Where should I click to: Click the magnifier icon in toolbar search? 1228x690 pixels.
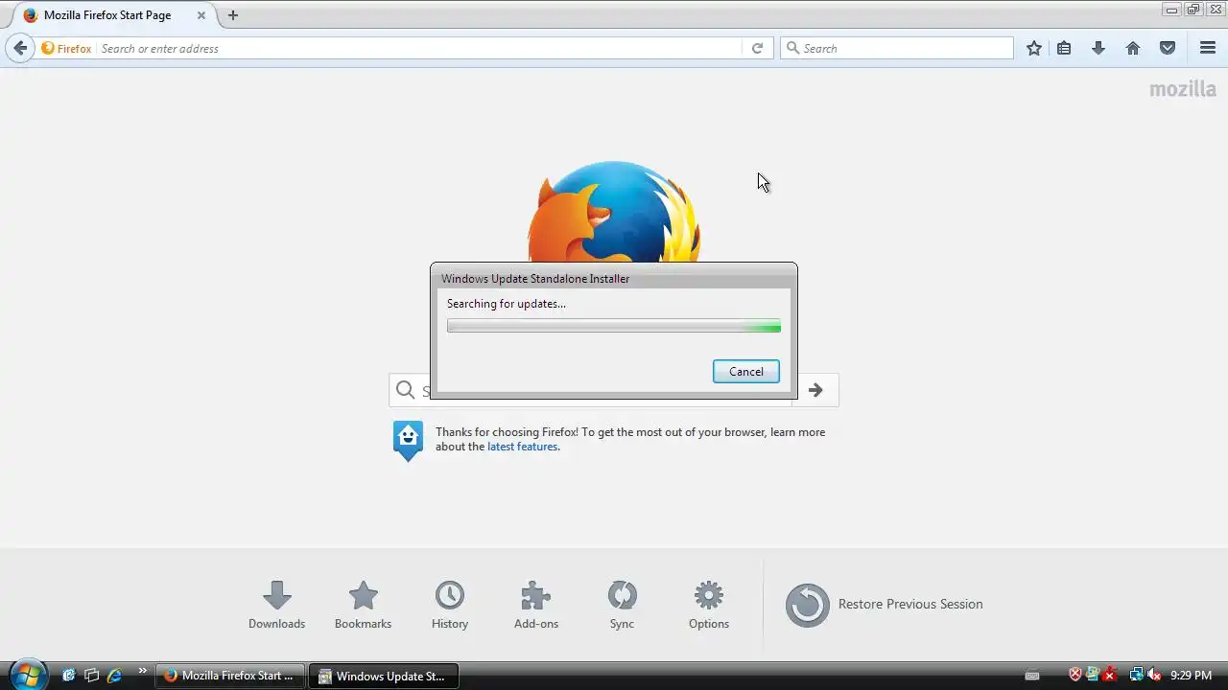[792, 48]
